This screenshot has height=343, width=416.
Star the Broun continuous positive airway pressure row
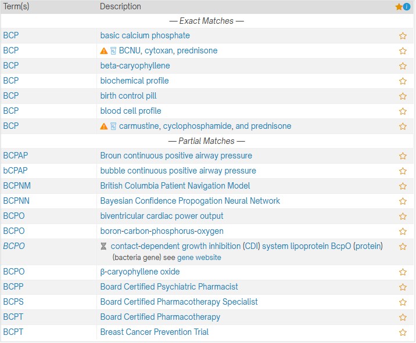(x=403, y=156)
